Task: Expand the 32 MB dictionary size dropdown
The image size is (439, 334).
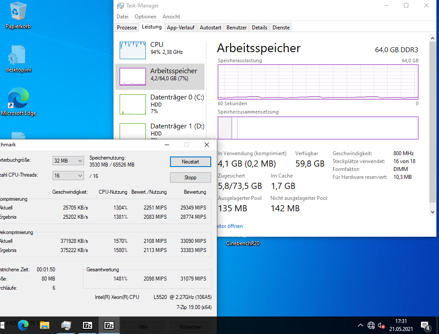Action: coord(68,160)
